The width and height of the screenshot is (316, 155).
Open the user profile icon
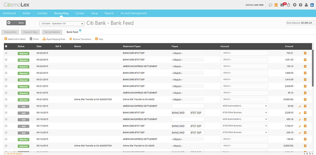[306, 5]
